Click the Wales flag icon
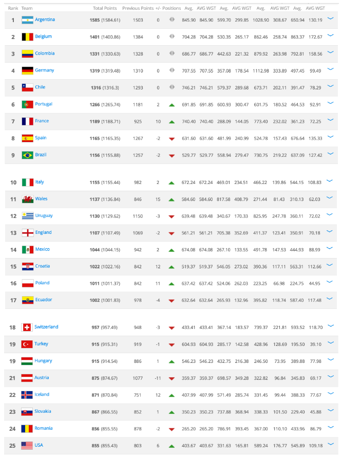342x458 pixels. click(27, 199)
